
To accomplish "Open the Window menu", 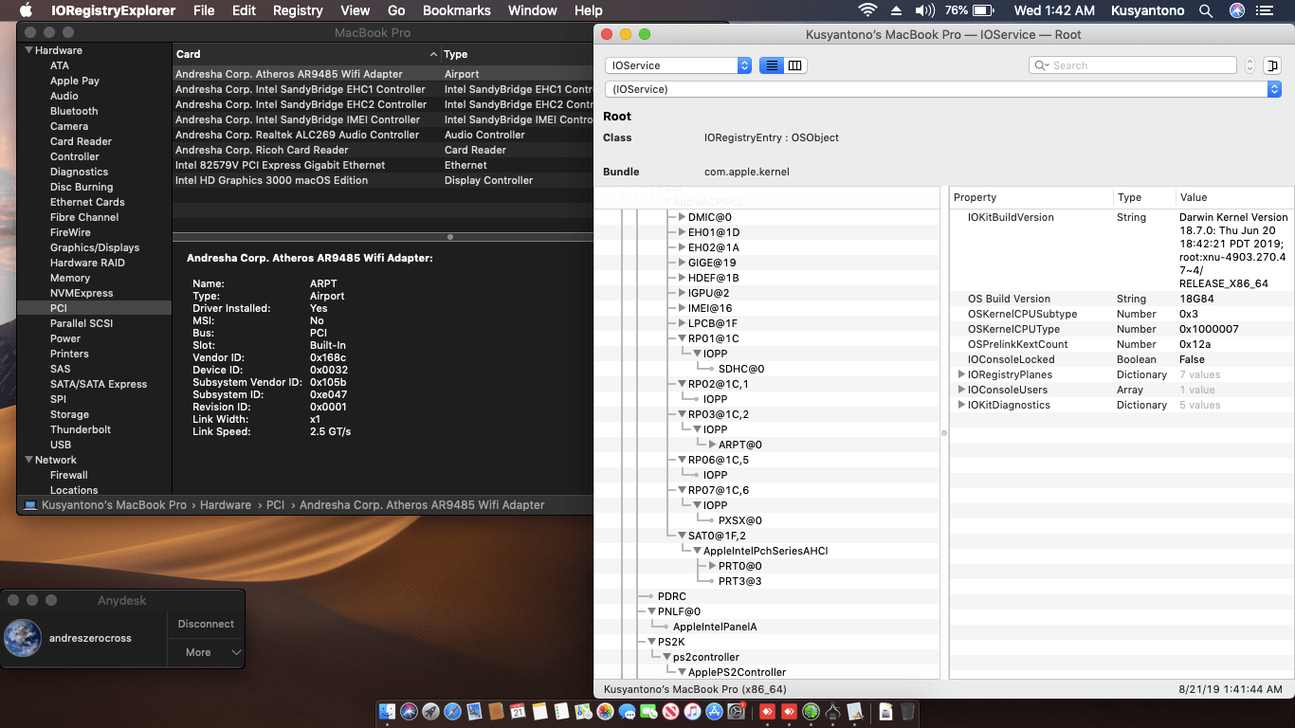I will 533,10.
